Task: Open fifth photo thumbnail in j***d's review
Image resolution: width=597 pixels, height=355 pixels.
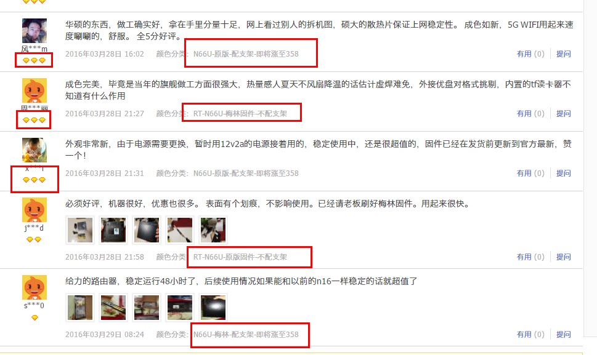Action: click(x=213, y=230)
